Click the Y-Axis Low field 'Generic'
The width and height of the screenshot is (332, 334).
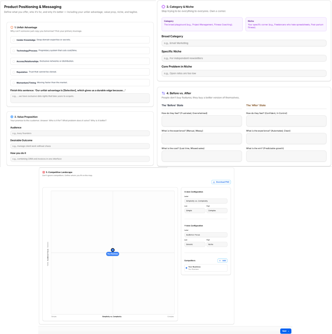[195, 245]
